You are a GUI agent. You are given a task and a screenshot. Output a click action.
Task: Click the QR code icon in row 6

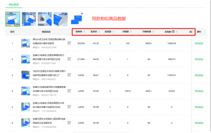click(x=69, y=123)
